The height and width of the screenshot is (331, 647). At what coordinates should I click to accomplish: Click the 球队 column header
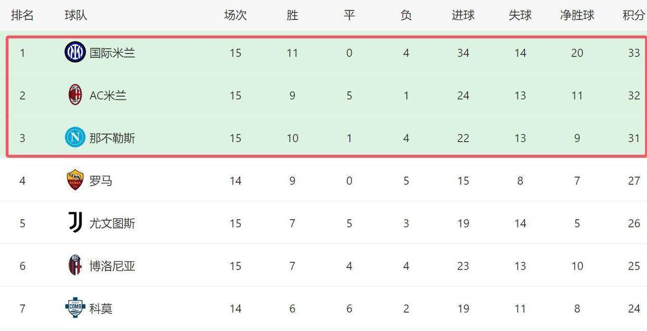tap(76, 16)
